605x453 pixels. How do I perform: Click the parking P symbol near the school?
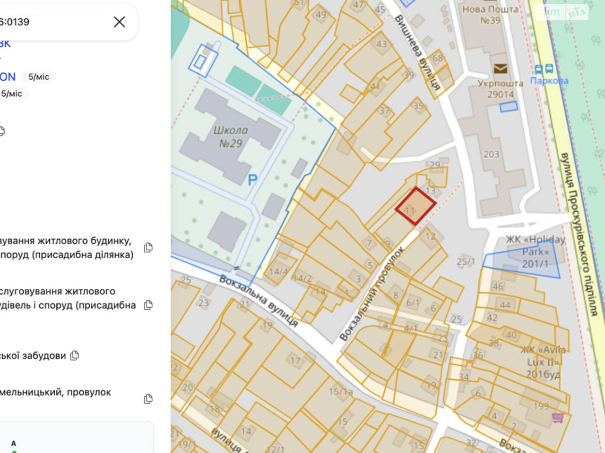tap(252, 180)
